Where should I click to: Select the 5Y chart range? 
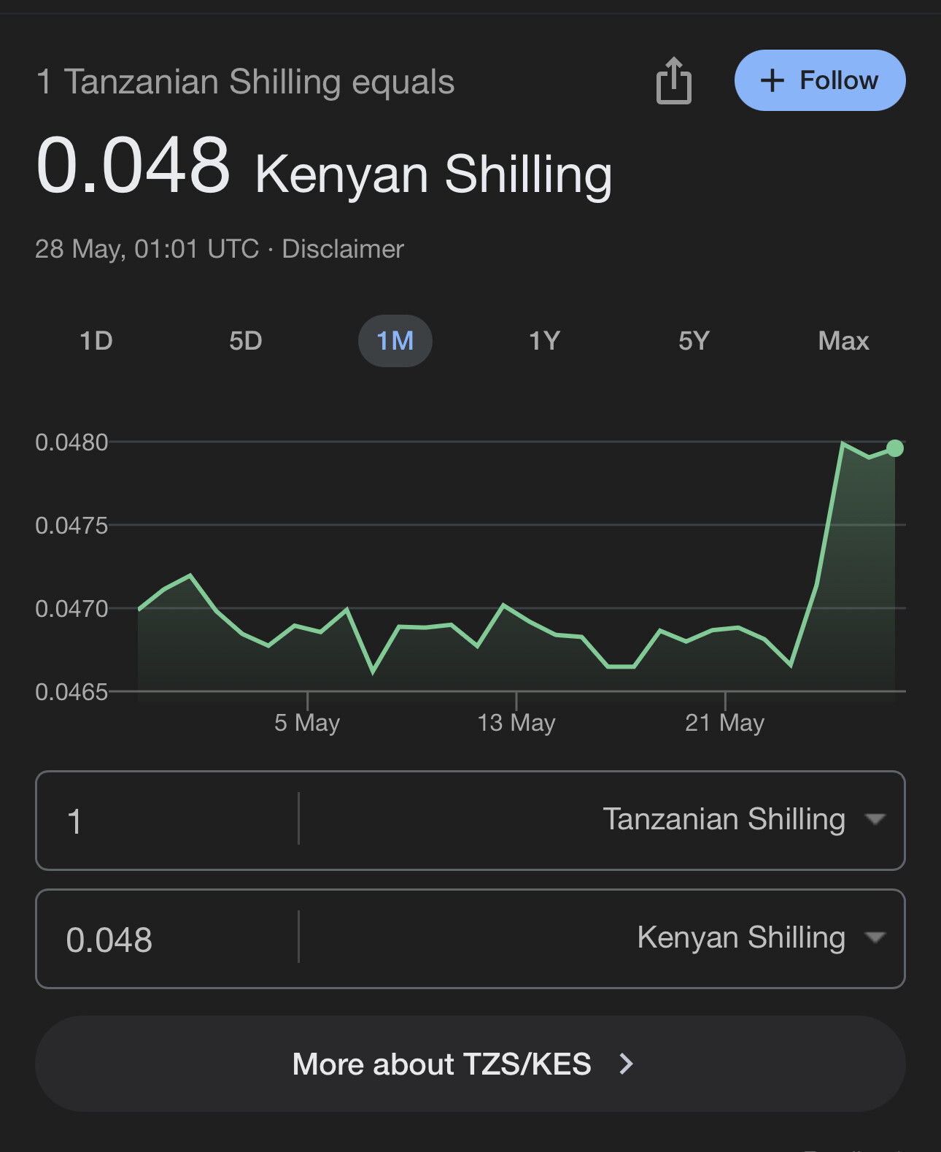(x=694, y=341)
